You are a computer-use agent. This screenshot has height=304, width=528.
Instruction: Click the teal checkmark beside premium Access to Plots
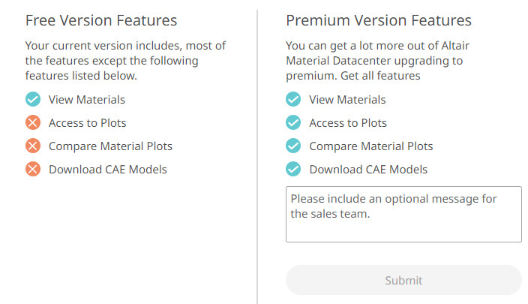(293, 122)
